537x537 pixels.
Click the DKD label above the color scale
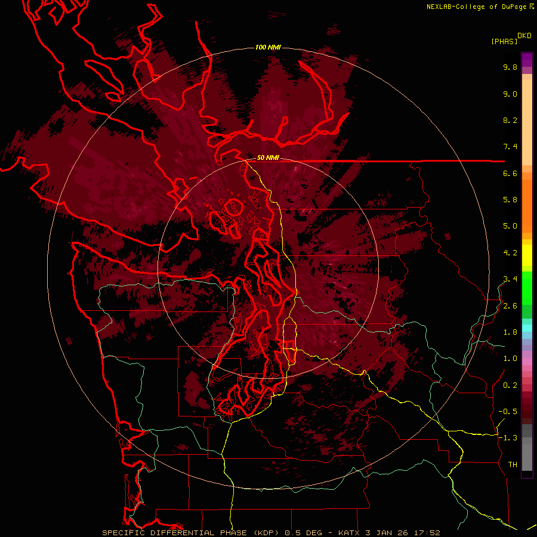click(x=524, y=36)
